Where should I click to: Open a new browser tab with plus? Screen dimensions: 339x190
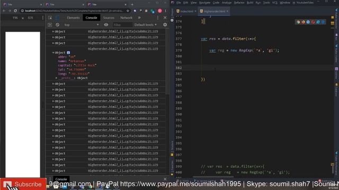click(x=132, y=4)
